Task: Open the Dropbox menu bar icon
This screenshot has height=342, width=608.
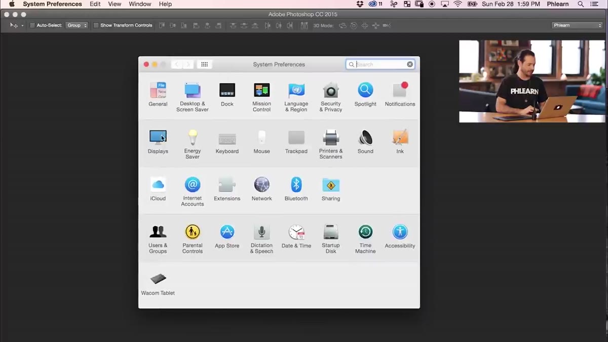Action: click(x=360, y=4)
